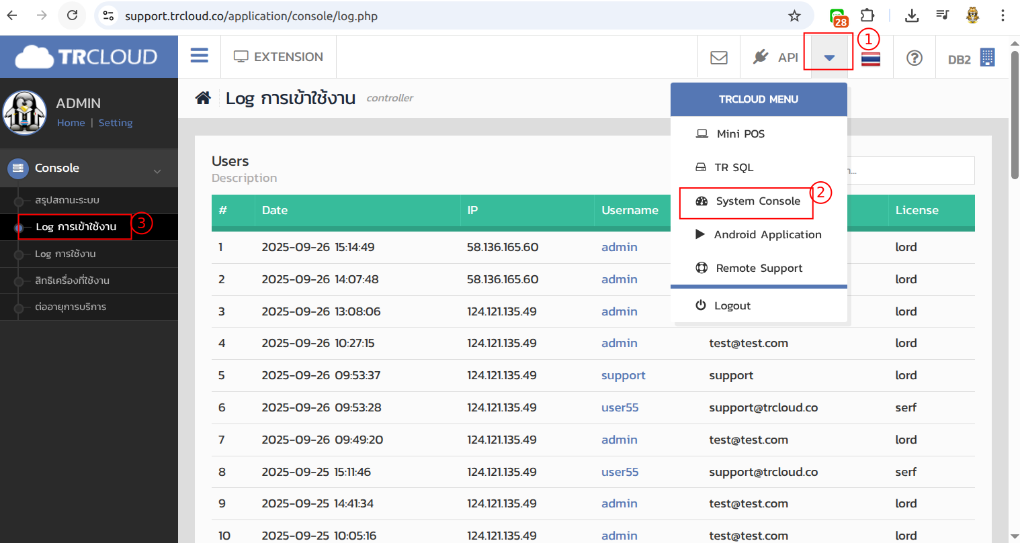Click the hamburger menu icon
The height and width of the screenshot is (543, 1020).
point(199,56)
